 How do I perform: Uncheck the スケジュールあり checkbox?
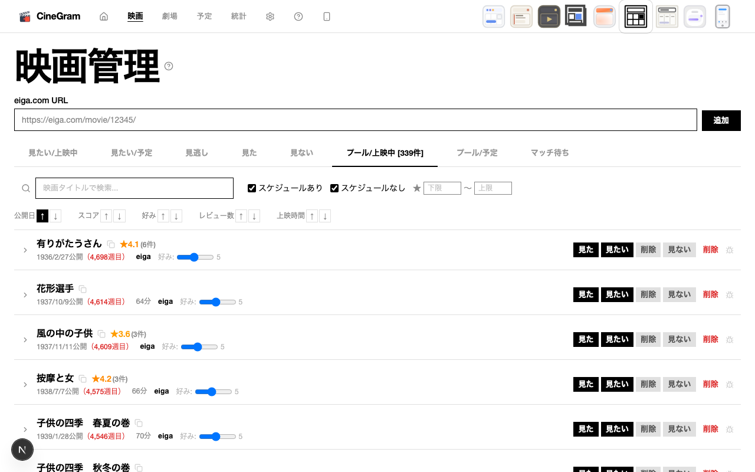pyautogui.click(x=252, y=188)
